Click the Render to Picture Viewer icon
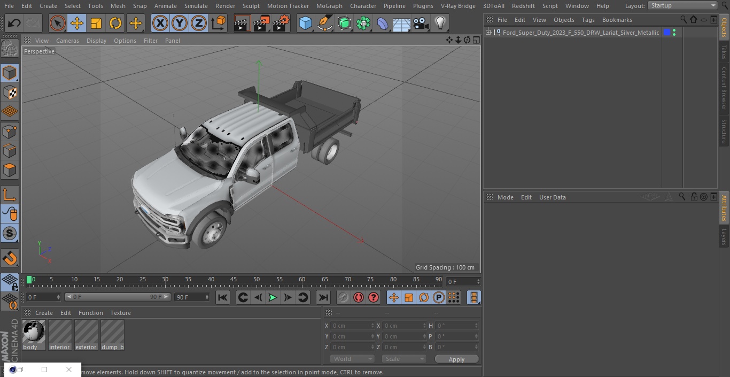 pyautogui.click(x=261, y=23)
